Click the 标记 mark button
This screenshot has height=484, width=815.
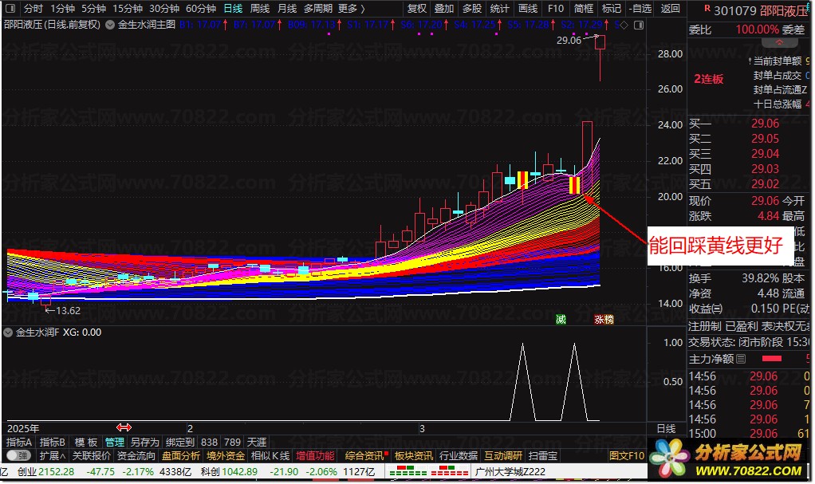point(611,8)
